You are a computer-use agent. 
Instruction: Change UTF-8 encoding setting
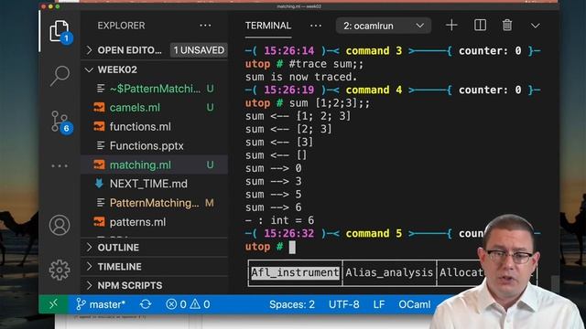[x=344, y=304]
